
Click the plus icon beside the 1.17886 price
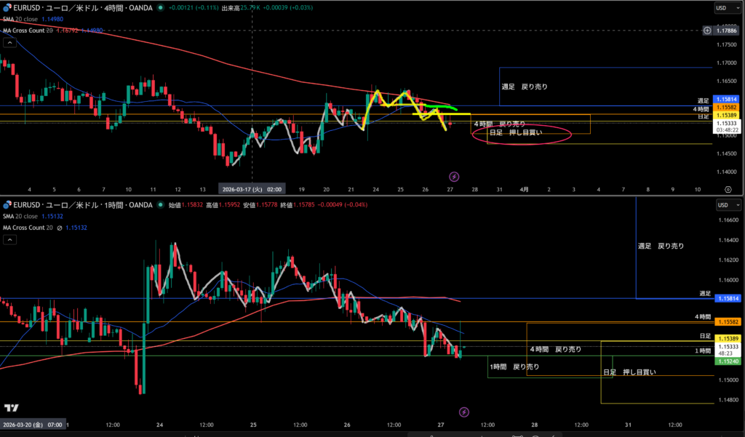point(707,31)
